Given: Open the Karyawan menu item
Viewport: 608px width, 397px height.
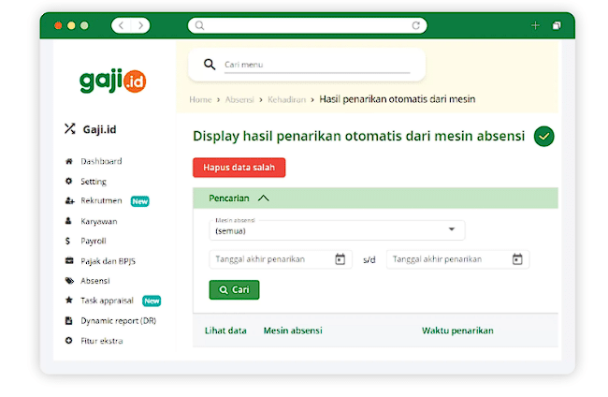Looking at the screenshot, I should pos(98,221).
